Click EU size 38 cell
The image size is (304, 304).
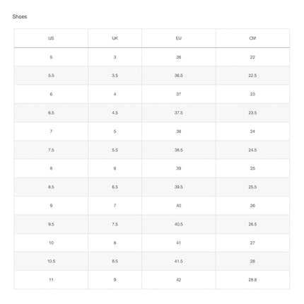(179, 131)
